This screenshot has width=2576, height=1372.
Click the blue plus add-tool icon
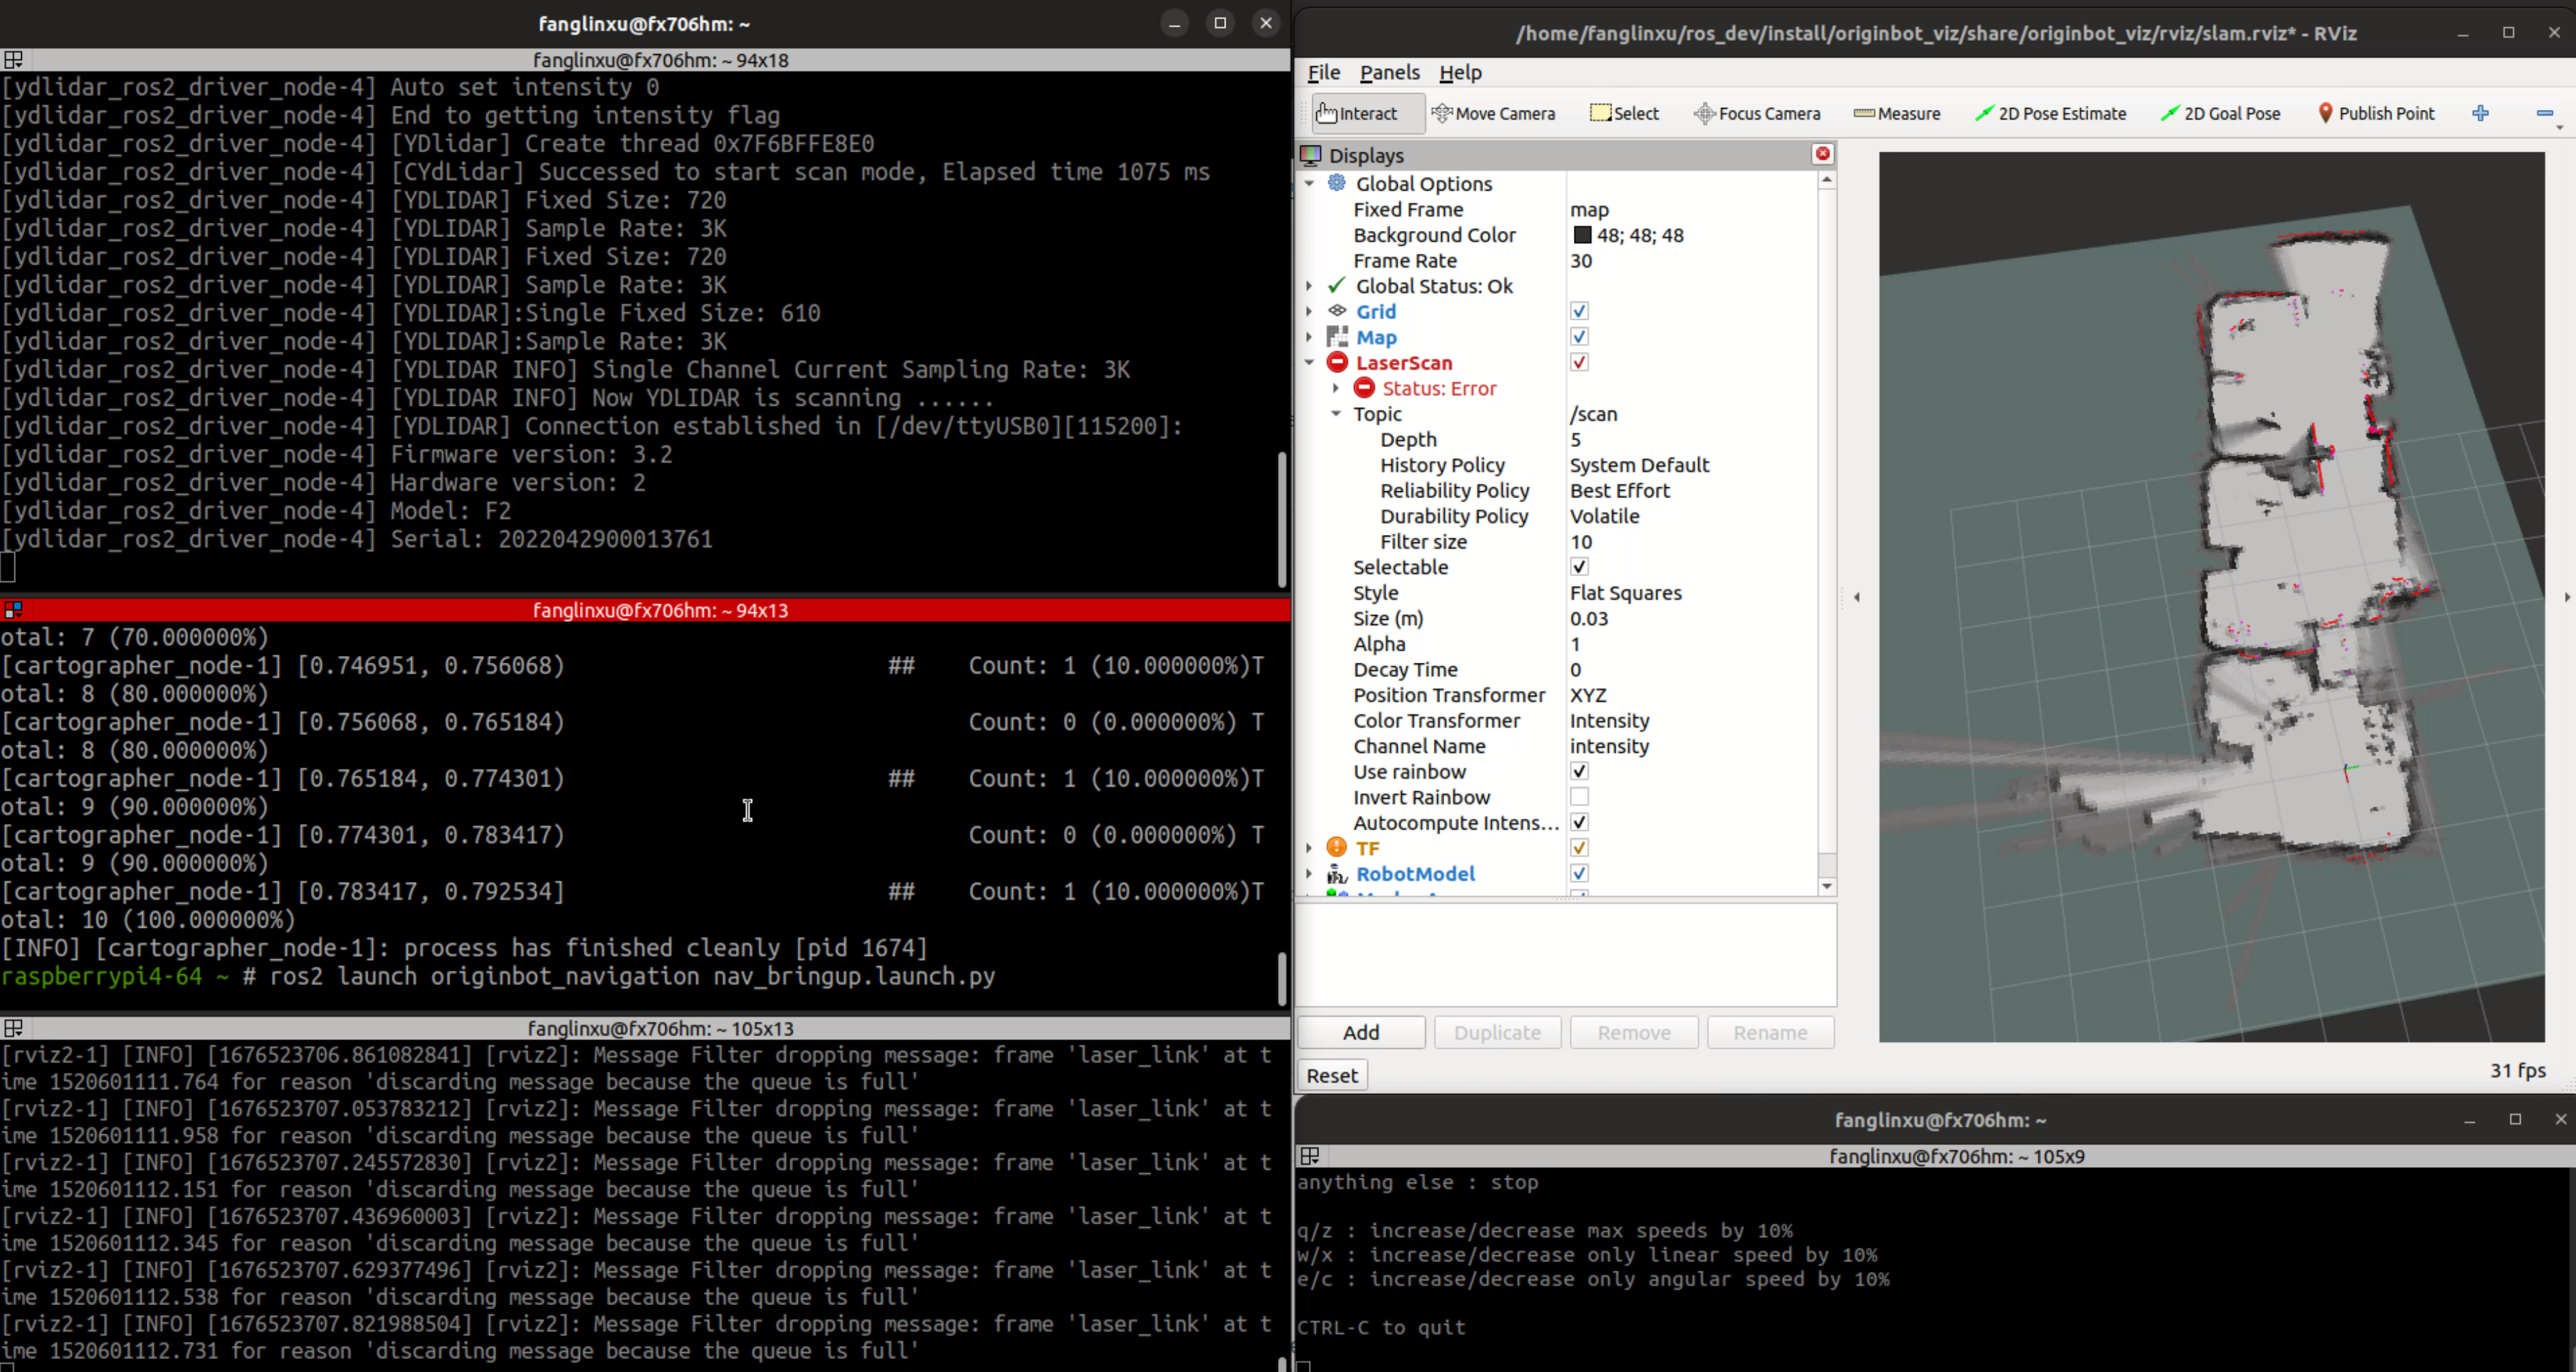coord(2480,113)
